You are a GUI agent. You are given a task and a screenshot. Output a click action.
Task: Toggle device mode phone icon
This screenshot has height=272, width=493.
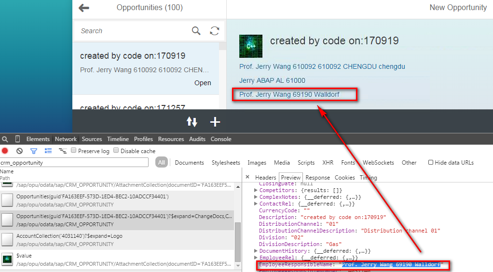click(17, 139)
